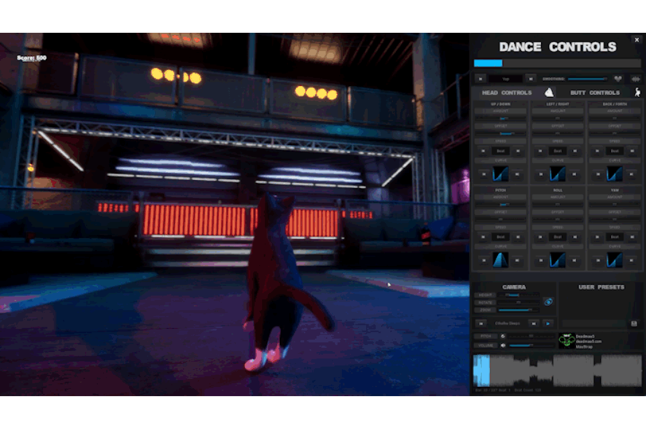The image size is (646, 430).
Task: Go to previous song in player
Action: [481, 324]
